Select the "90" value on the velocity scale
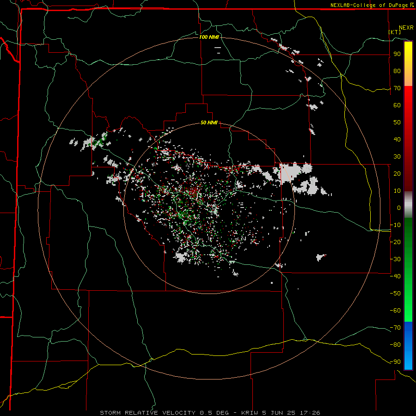 coord(397,54)
